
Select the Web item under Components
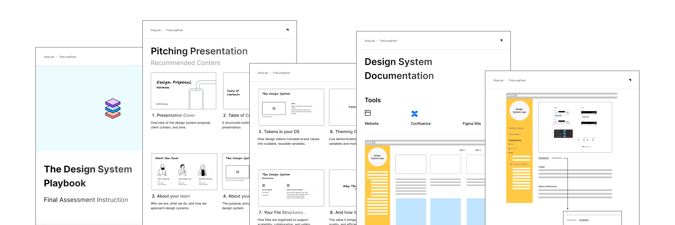pyautogui.click(x=511, y=144)
